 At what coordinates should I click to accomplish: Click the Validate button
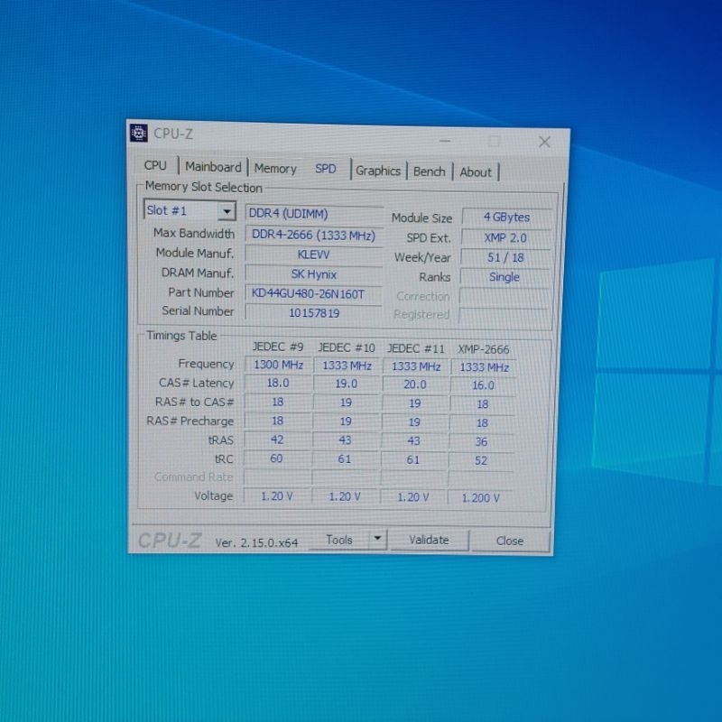430,540
